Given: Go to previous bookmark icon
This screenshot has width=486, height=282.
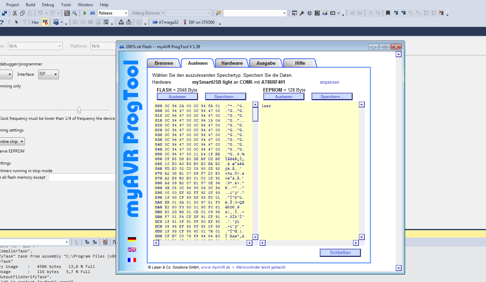Looking at the screenshot, I should [x=396, y=13].
